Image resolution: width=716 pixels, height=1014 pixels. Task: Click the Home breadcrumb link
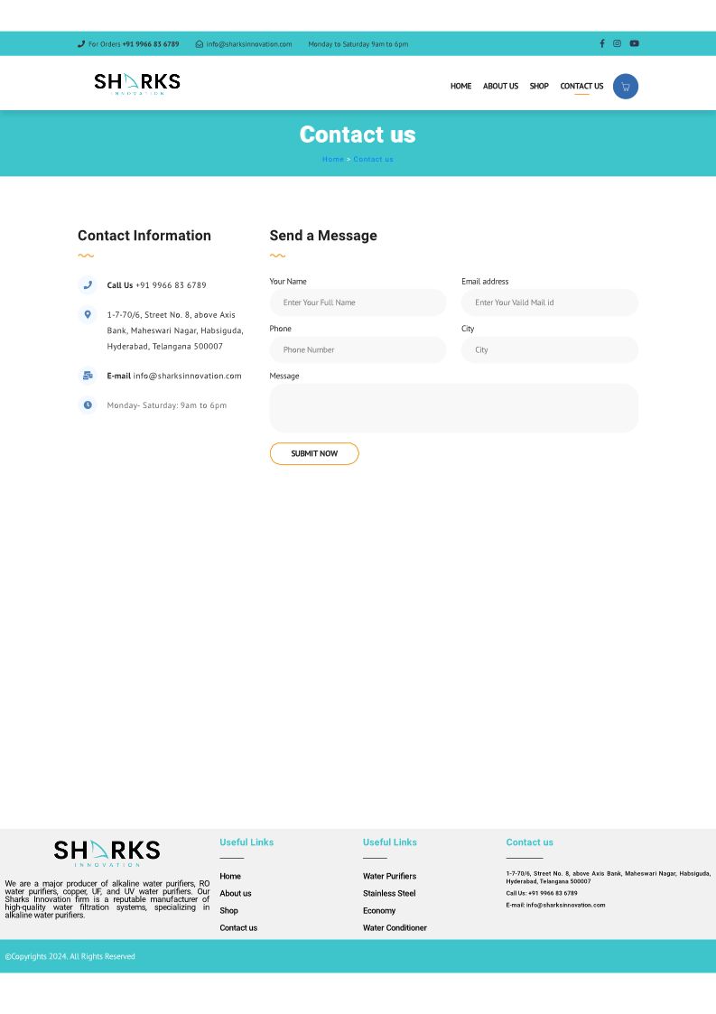click(332, 160)
